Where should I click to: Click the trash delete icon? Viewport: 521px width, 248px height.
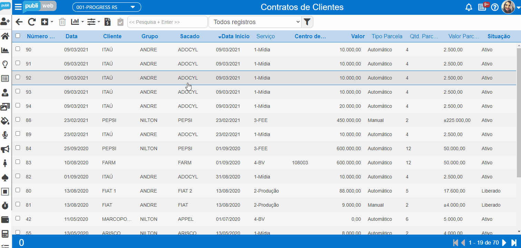tap(62, 22)
